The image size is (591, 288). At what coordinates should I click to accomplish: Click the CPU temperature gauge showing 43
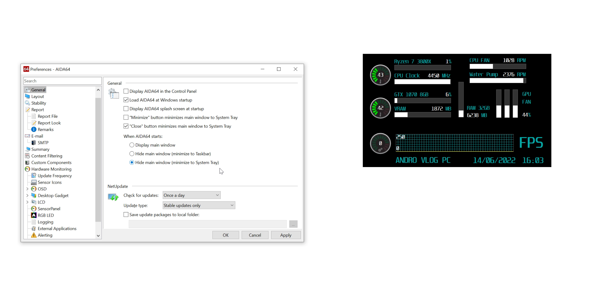380,75
